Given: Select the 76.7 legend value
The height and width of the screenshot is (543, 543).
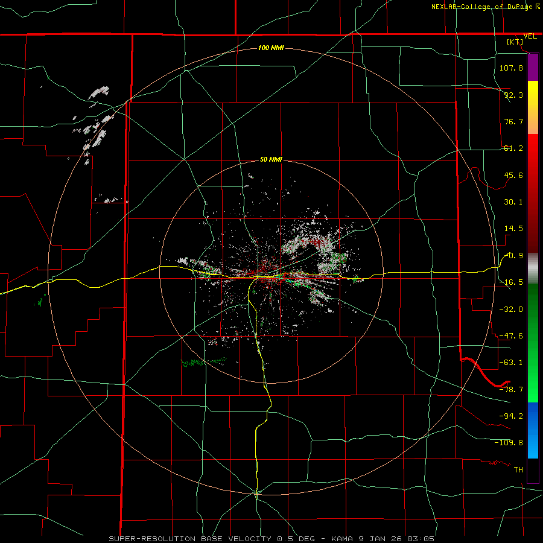Looking at the screenshot, I should (513, 121).
